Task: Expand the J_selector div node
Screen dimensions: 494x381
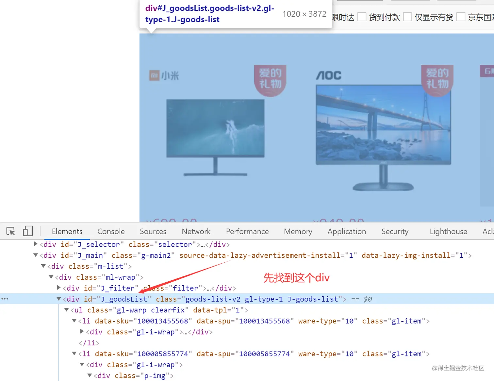Action: 36,244
